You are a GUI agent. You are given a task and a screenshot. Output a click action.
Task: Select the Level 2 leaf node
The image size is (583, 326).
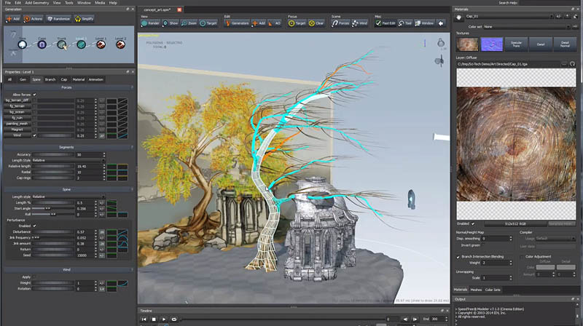point(120,44)
